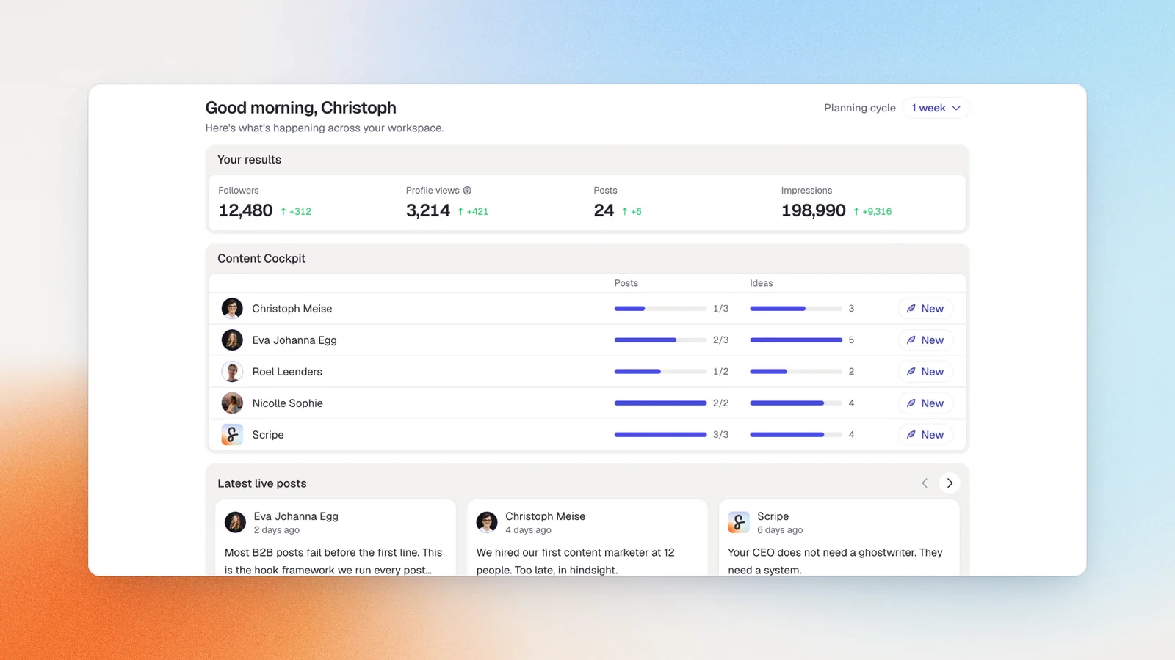Click the +6 posts change
The height and width of the screenshot is (660, 1175).
pos(632,211)
